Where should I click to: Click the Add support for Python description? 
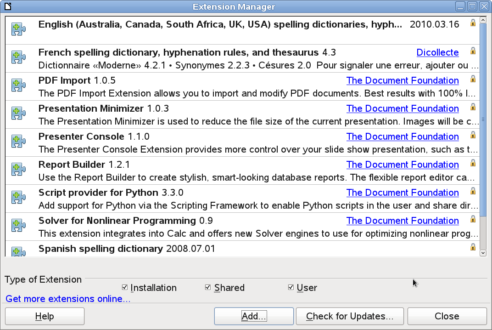click(x=258, y=205)
